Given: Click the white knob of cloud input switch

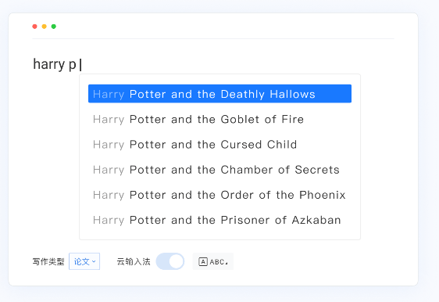Looking at the screenshot, I should tap(176, 261).
